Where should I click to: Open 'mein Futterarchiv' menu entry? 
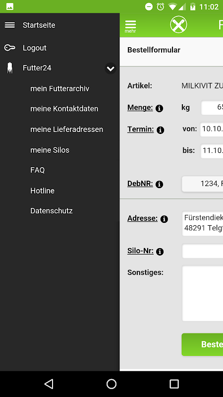[x=59, y=89]
